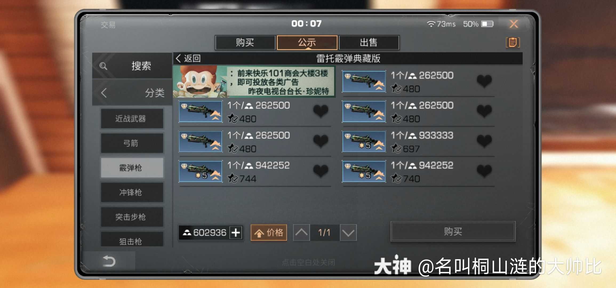This screenshot has height=288, width=616.
Task: Click the large 购买 purchase button
Action: (453, 231)
